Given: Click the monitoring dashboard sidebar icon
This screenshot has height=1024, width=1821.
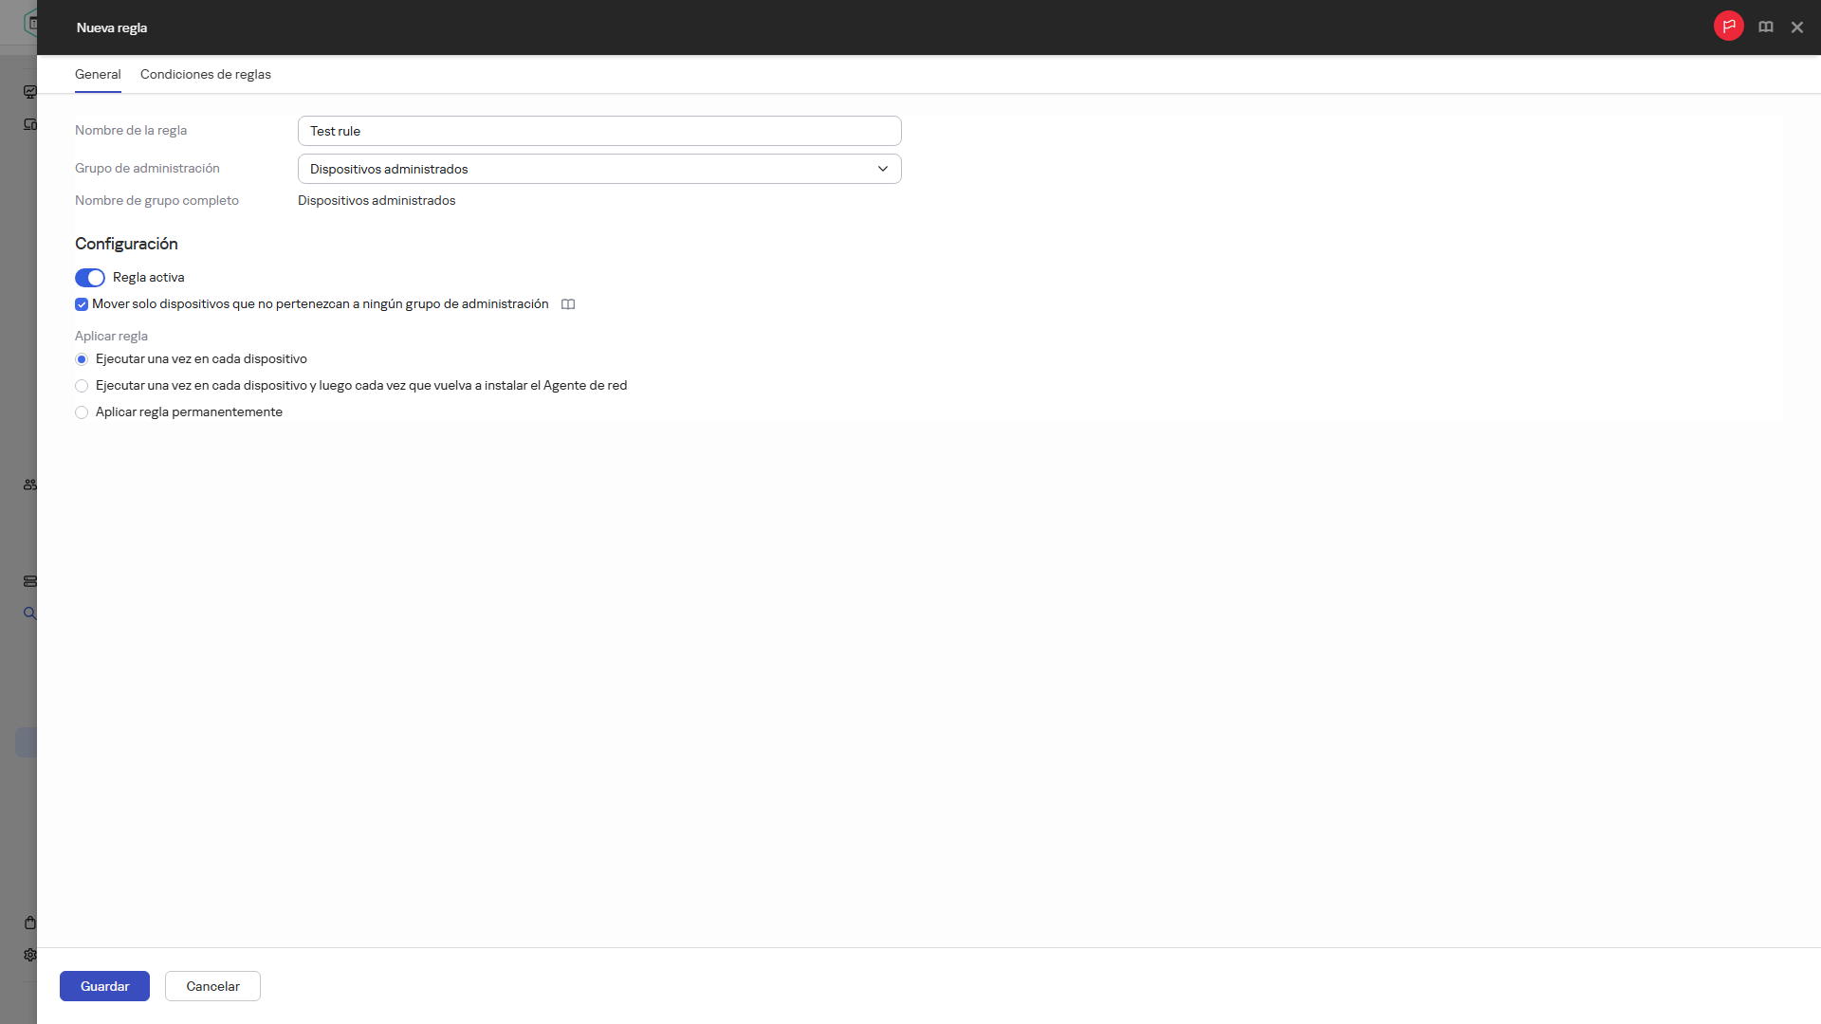Looking at the screenshot, I should pyautogui.click(x=30, y=92).
